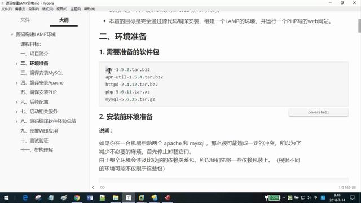361x203 pixels.
Task: Open File Explorer from taskbar
Action: [x=116, y=198]
